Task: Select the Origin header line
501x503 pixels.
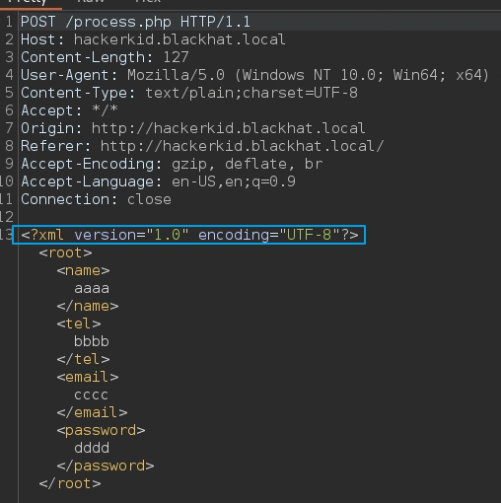Action: tap(193, 128)
